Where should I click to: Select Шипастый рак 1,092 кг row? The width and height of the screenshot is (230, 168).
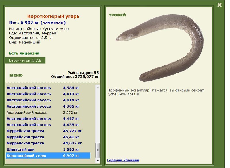point(48,149)
